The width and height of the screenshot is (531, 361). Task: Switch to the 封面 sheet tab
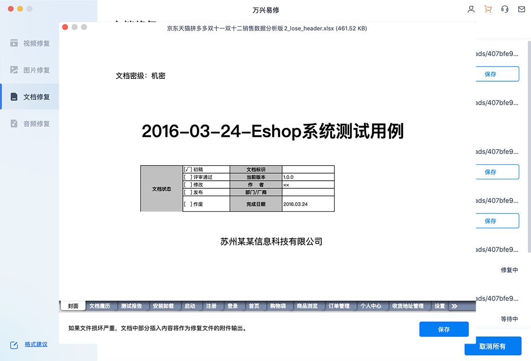[x=73, y=306]
